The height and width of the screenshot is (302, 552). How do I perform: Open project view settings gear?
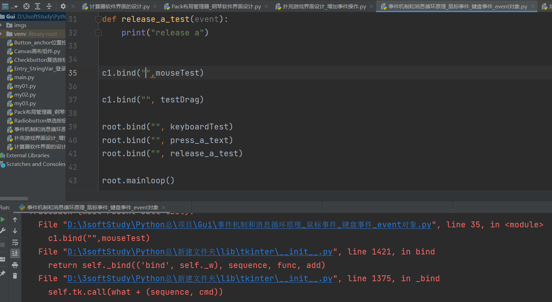click(63, 6)
